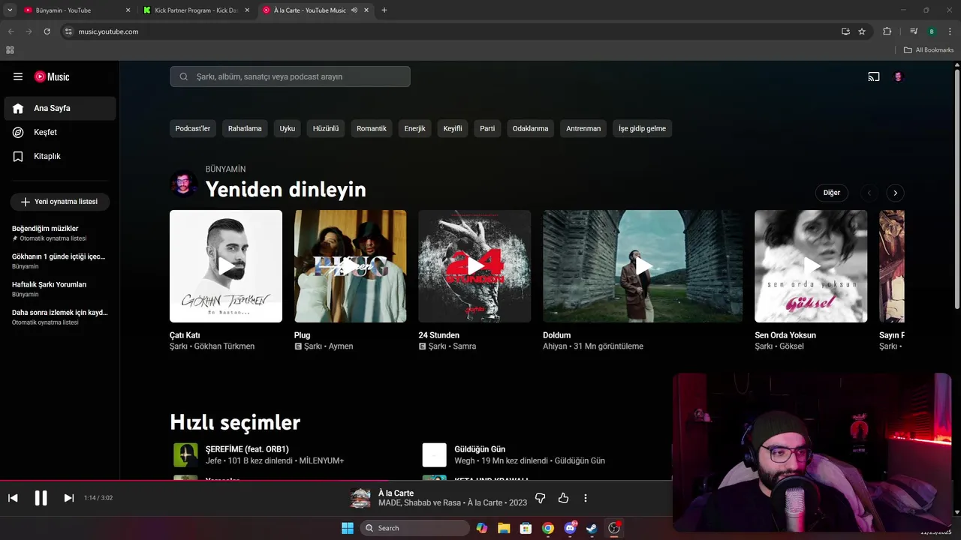Select the Parti mood chip
This screenshot has width=961, height=540.
pos(487,128)
